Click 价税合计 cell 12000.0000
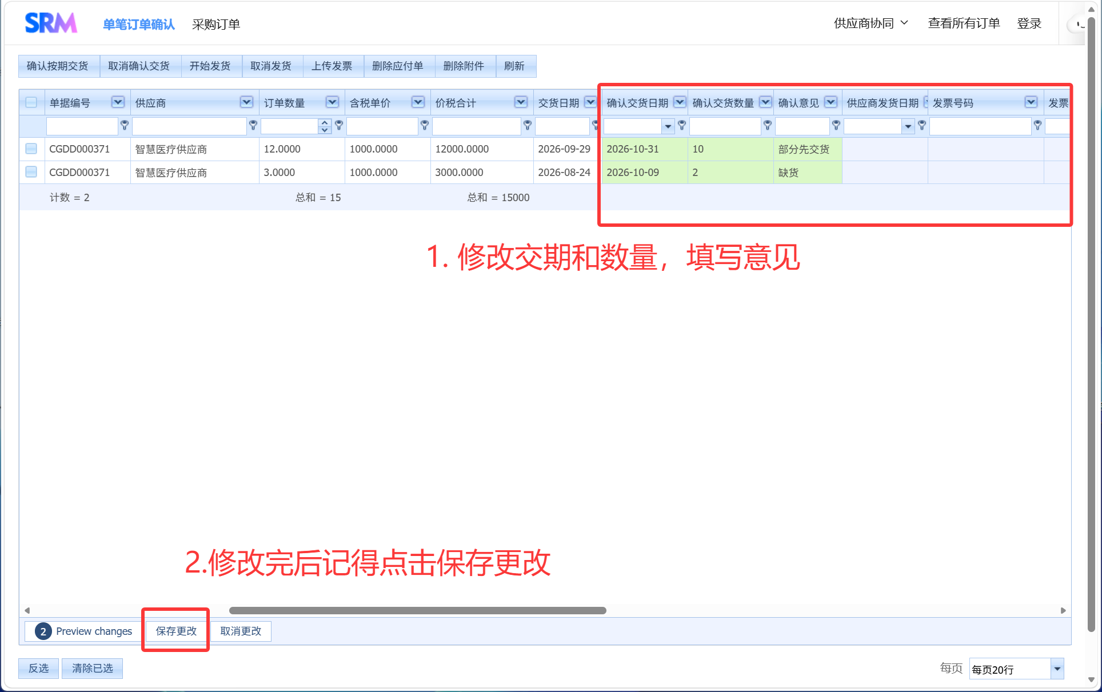The height and width of the screenshot is (692, 1102). [x=482, y=149]
